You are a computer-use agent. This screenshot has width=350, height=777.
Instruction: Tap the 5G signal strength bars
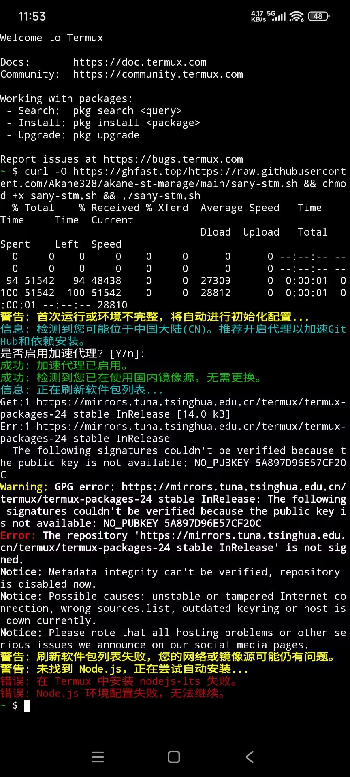(x=279, y=16)
